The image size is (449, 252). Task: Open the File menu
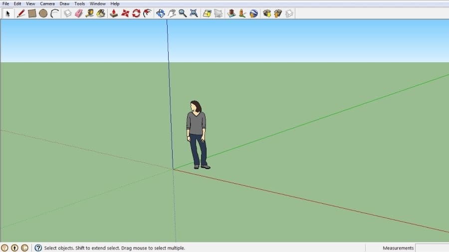(x=5, y=3)
